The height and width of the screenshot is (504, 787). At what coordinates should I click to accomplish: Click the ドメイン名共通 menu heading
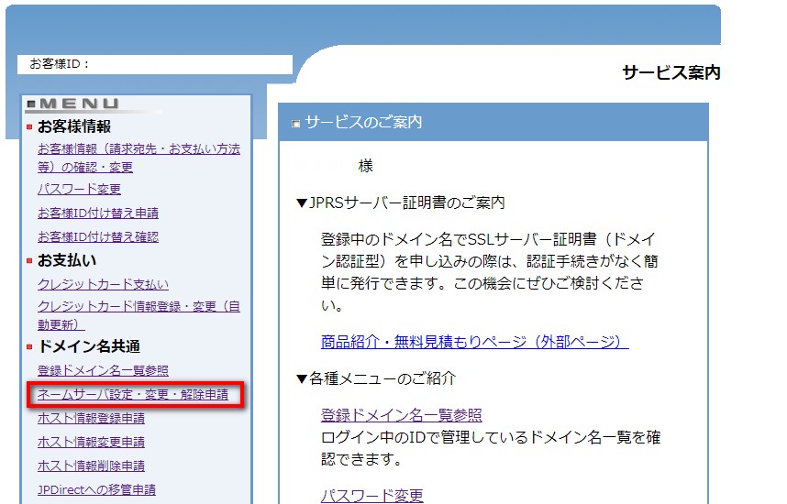pyautogui.click(x=89, y=346)
